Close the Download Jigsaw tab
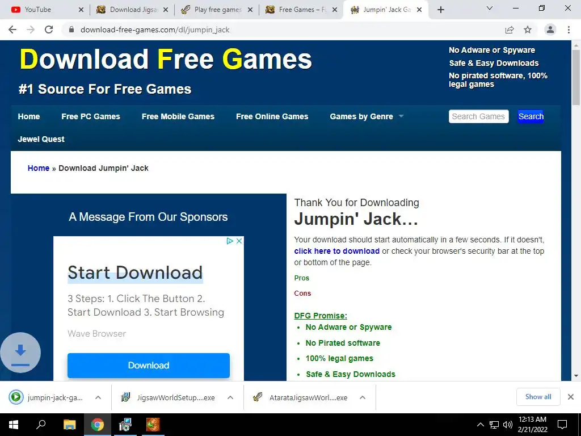The image size is (581, 436). tap(166, 10)
